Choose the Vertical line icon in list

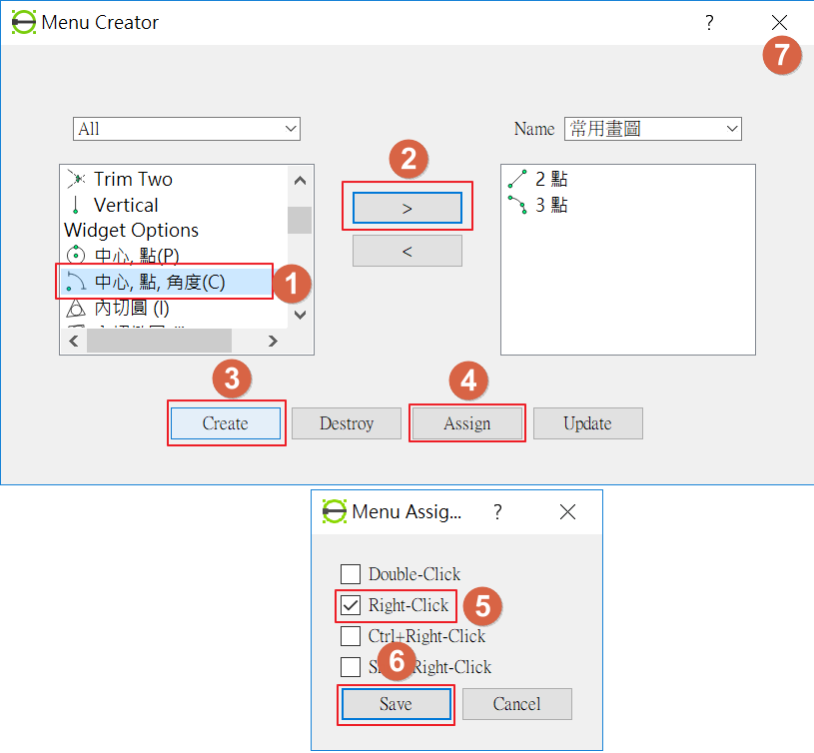(76, 205)
